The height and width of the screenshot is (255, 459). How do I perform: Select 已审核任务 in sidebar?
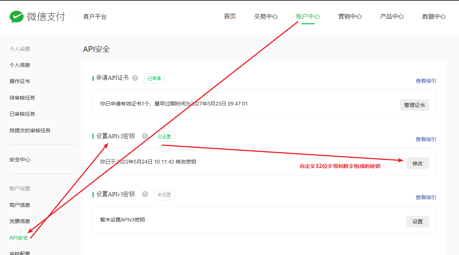pos(22,114)
